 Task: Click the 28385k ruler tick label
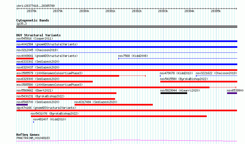click(216, 11)
